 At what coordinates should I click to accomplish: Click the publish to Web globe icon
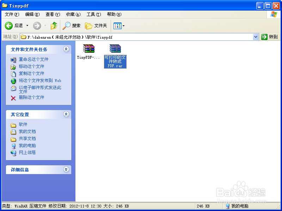(13, 81)
